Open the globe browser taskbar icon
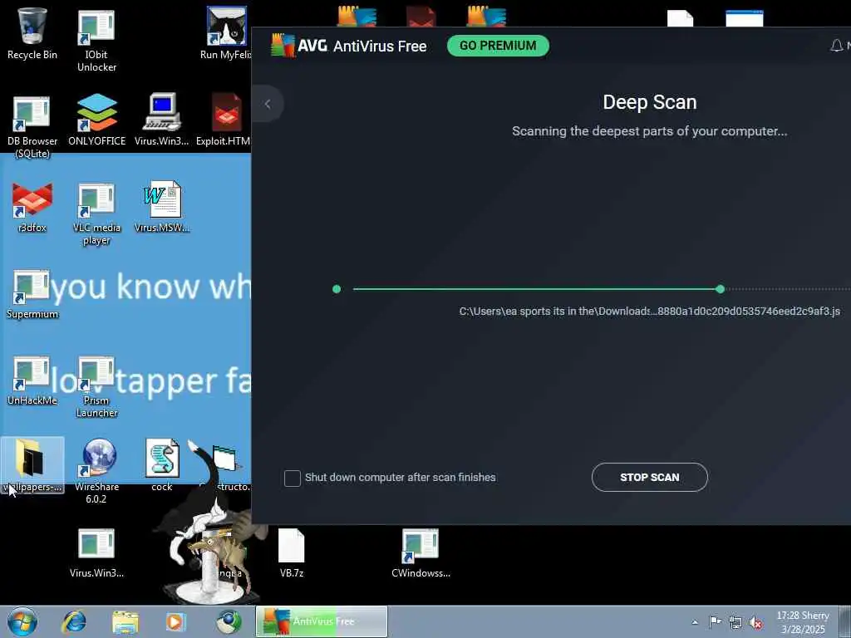 click(x=229, y=621)
